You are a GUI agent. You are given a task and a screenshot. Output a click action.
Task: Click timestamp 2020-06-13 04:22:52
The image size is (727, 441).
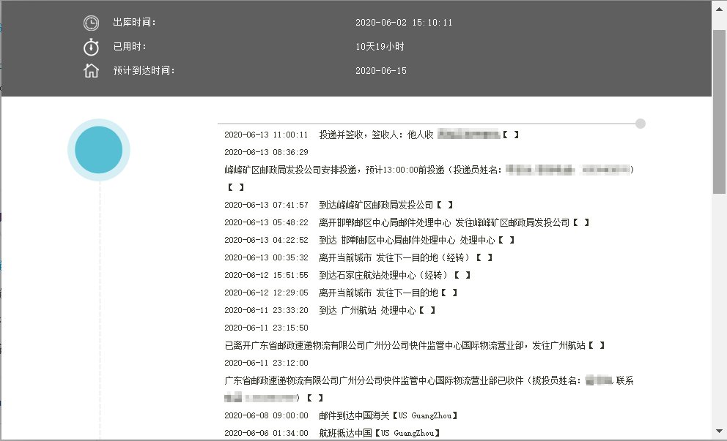266,240
